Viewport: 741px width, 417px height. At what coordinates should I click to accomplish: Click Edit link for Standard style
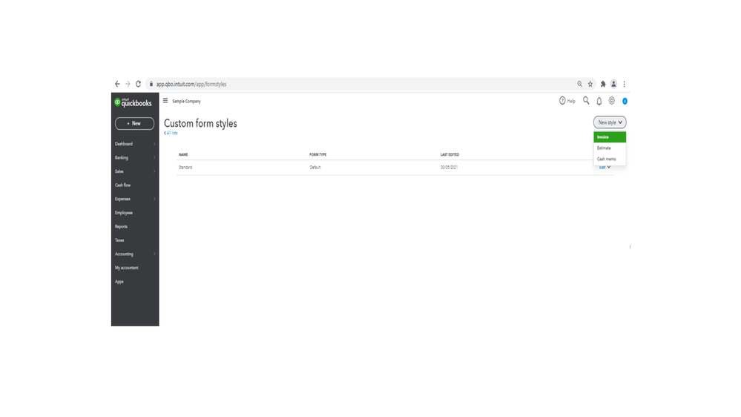[x=602, y=168]
